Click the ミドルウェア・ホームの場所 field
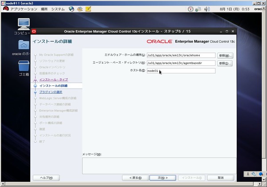 [181, 55]
